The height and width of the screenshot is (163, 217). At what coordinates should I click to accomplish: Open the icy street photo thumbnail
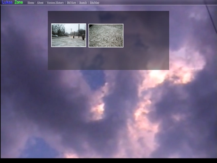click(x=68, y=35)
